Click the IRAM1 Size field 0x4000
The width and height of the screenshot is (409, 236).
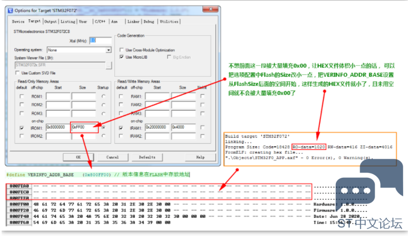[183, 127]
